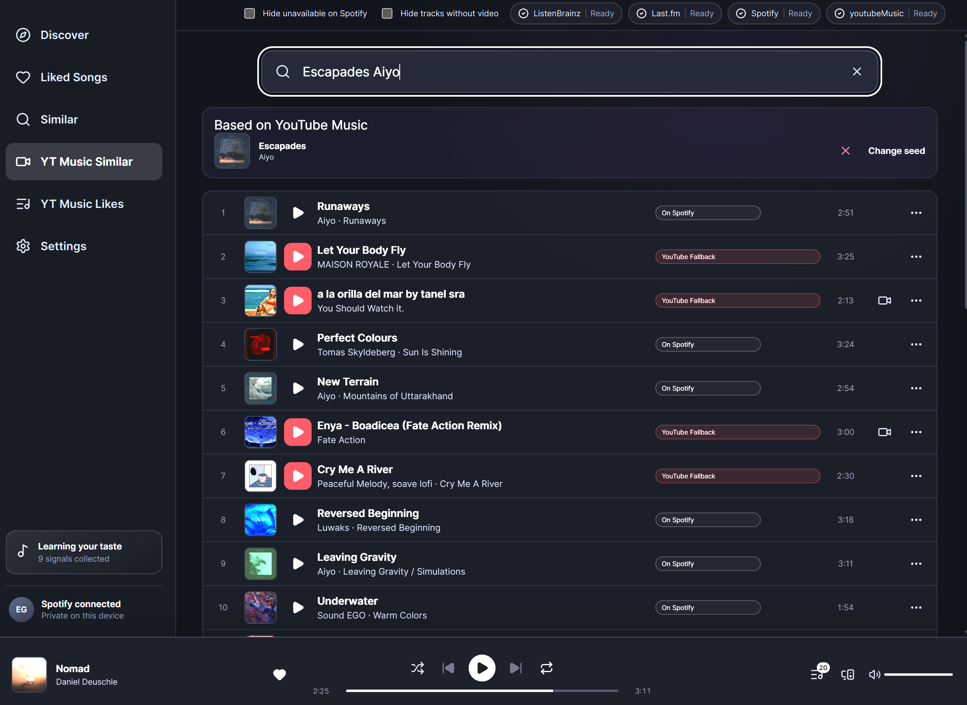This screenshot has width=967, height=705.
Task: Open more options for Reversed Beginning
Action: click(916, 520)
